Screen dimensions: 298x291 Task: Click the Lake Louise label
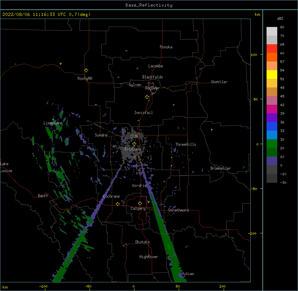(6, 167)
